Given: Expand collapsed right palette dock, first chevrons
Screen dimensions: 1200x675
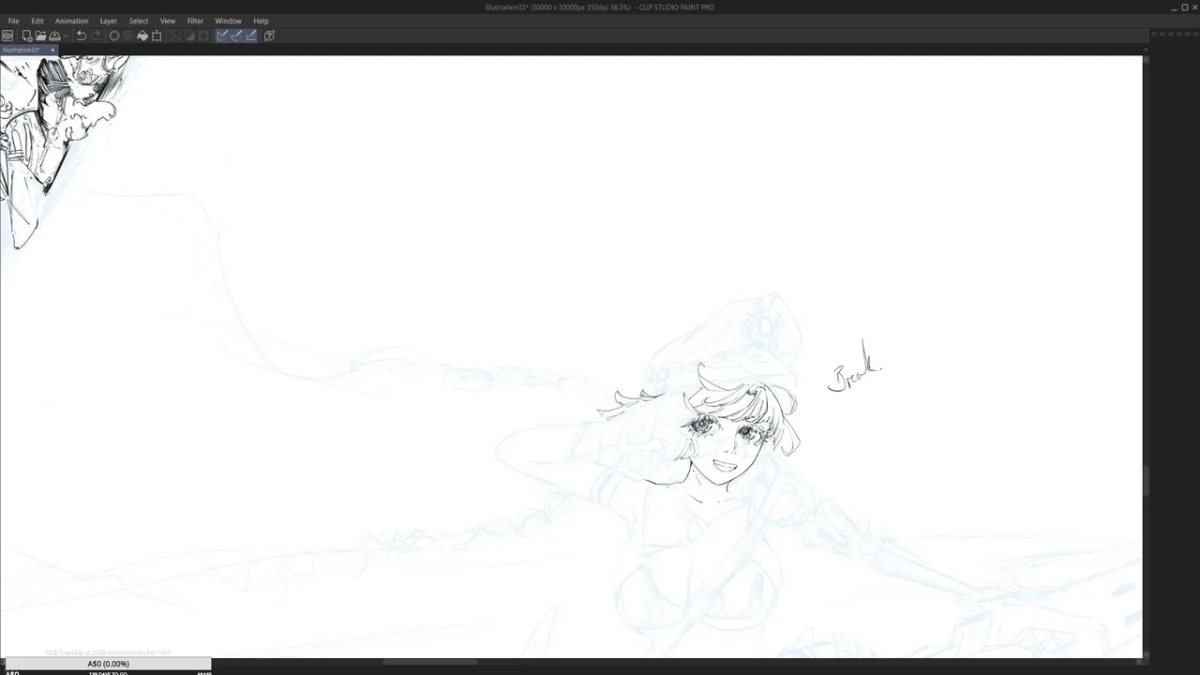Looking at the screenshot, I should tap(1154, 35).
